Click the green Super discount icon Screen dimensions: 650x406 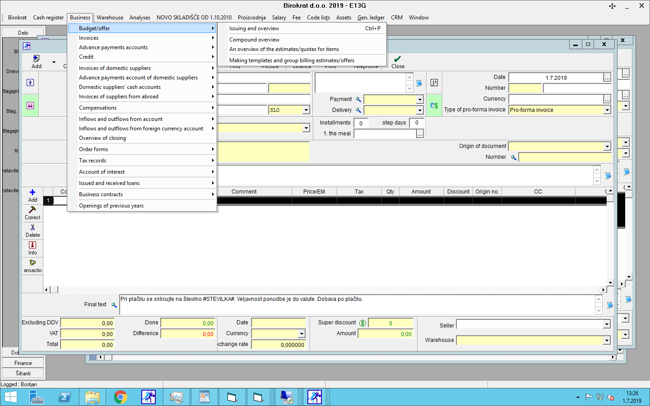(363, 323)
